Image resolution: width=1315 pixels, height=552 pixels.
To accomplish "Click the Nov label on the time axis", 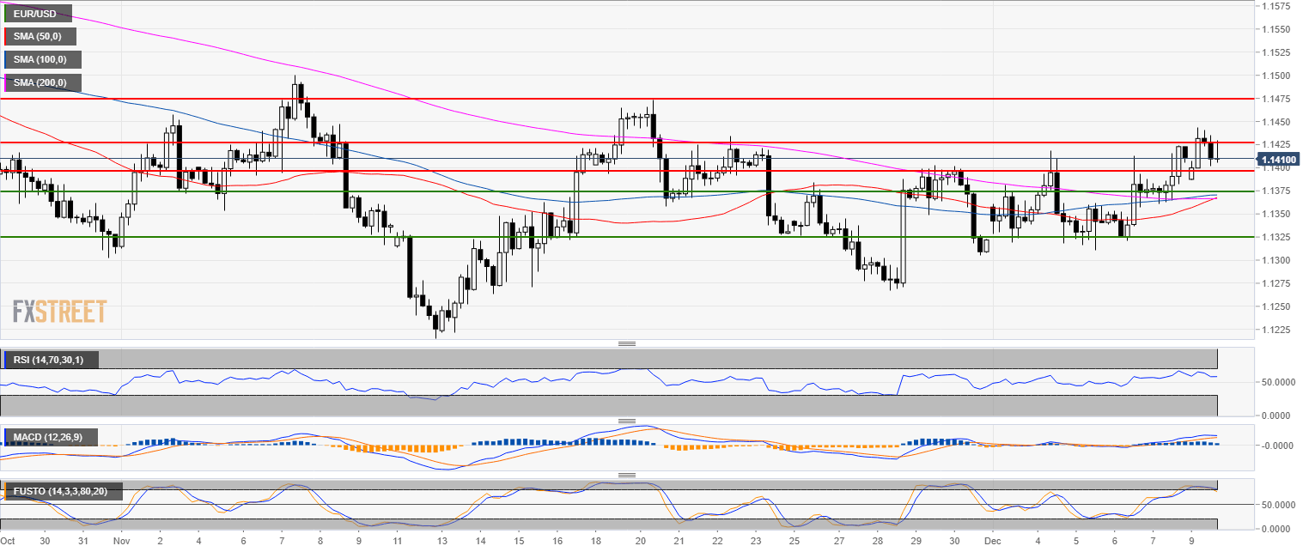I will coord(119,542).
